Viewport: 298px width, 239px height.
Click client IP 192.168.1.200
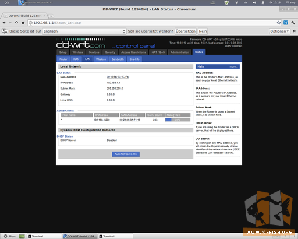[x=102, y=120]
